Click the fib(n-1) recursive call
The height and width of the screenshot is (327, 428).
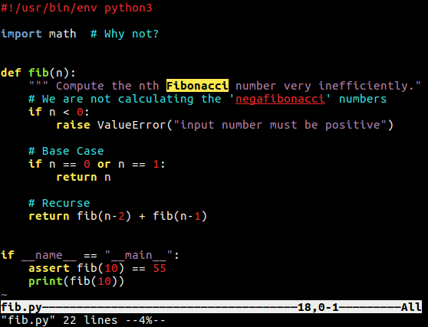click(180, 216)
